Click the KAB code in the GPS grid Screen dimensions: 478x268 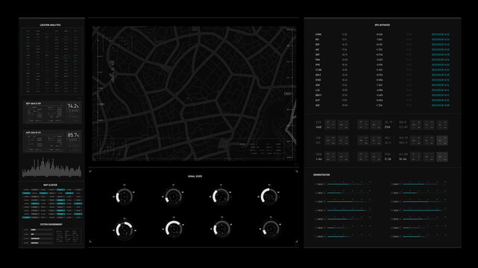click(x=318, y=127)
